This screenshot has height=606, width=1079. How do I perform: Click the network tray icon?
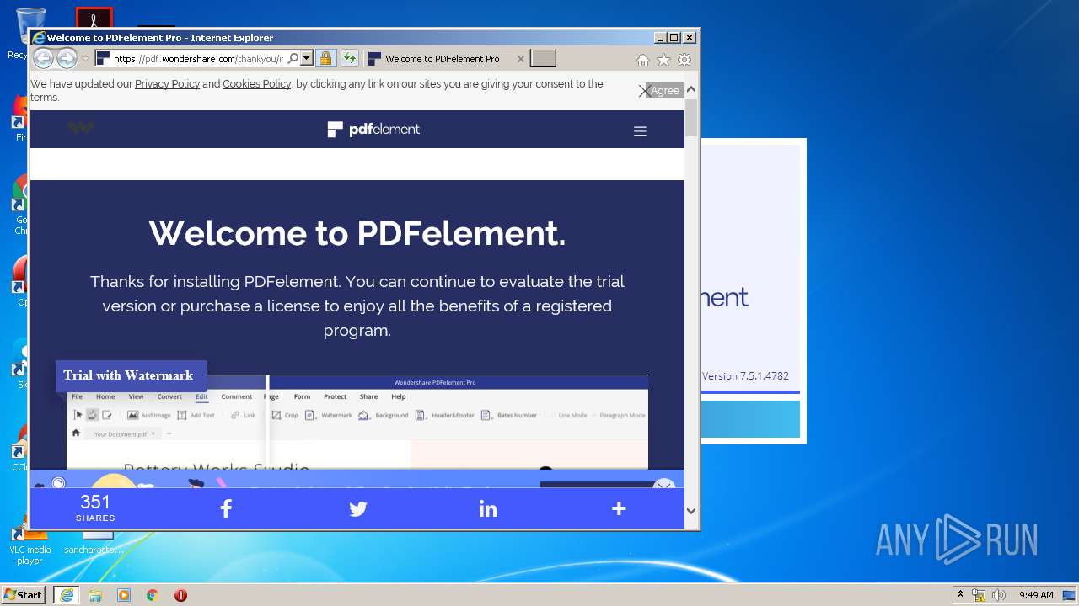point(979,595)
